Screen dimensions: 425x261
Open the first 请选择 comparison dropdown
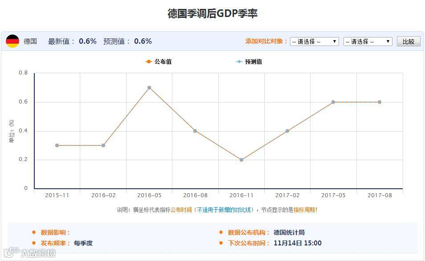pos(315,41)
